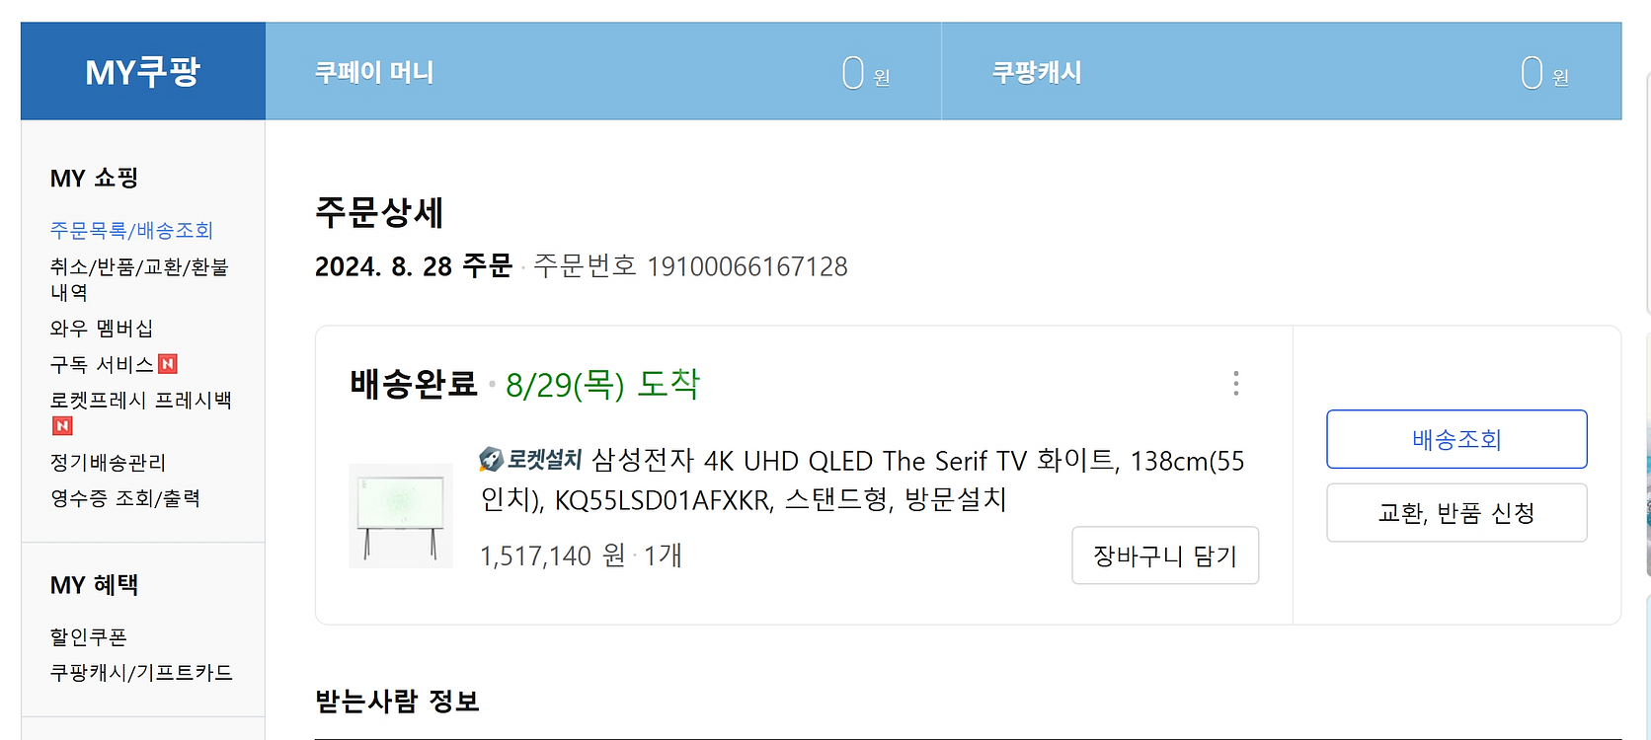Click the 배송조회 tracking button
The image size is (1651, 740).
tap(1456, 439)
